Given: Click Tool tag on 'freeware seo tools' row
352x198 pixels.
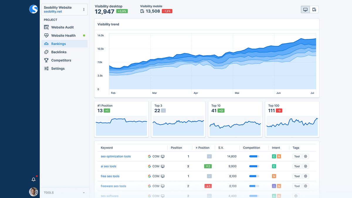Looking at the screenshot, I should click(297, 186).
